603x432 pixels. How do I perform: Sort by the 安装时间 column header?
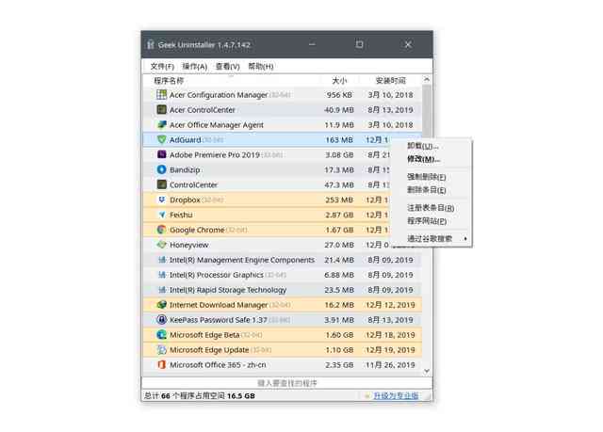coord(390,81)
